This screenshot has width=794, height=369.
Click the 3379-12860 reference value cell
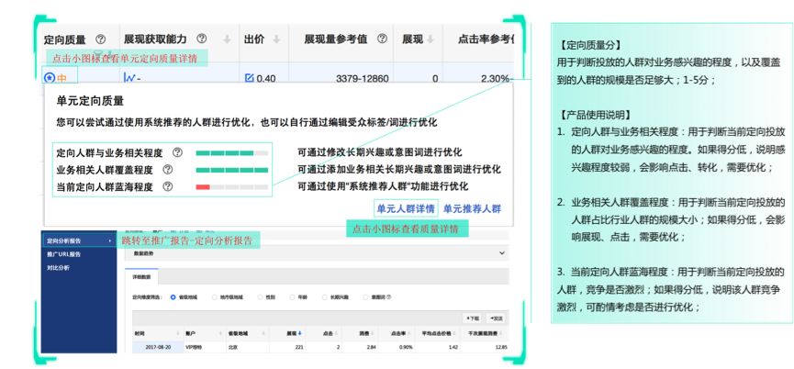coord(363,78)
